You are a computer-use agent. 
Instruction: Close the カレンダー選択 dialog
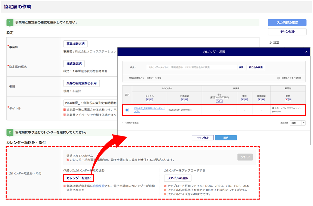pos(306,52)
